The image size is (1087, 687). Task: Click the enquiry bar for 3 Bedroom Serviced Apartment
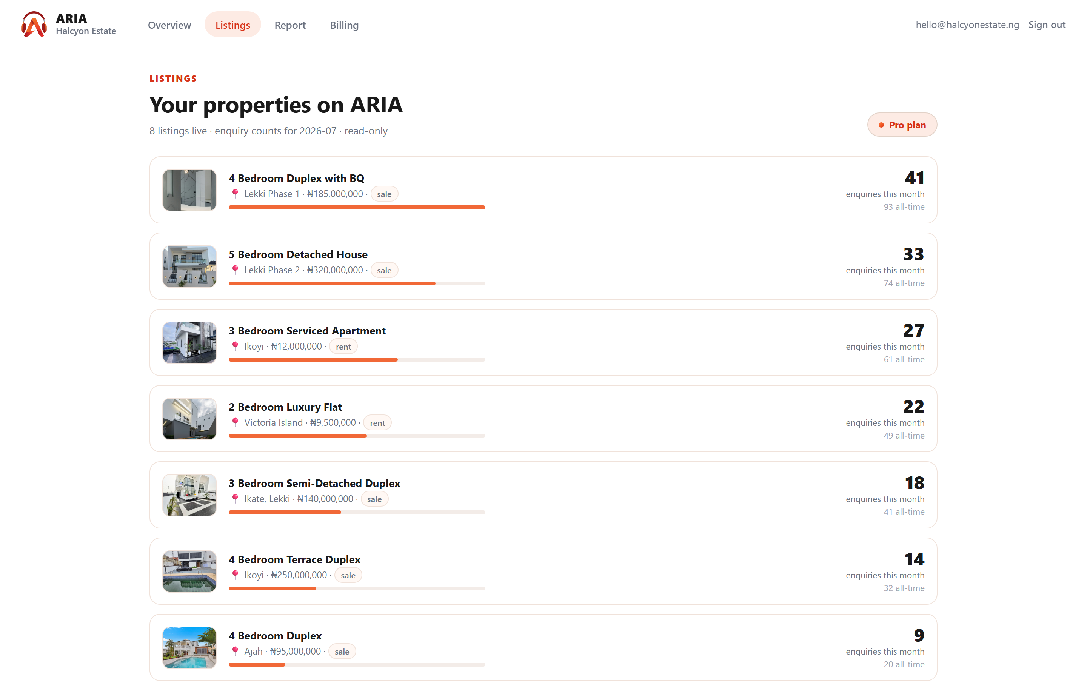click(x=357, y=360)
